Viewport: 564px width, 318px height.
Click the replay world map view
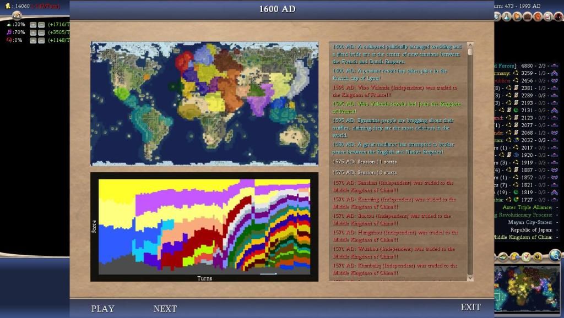pyautogui.click(x=204, y=103)
